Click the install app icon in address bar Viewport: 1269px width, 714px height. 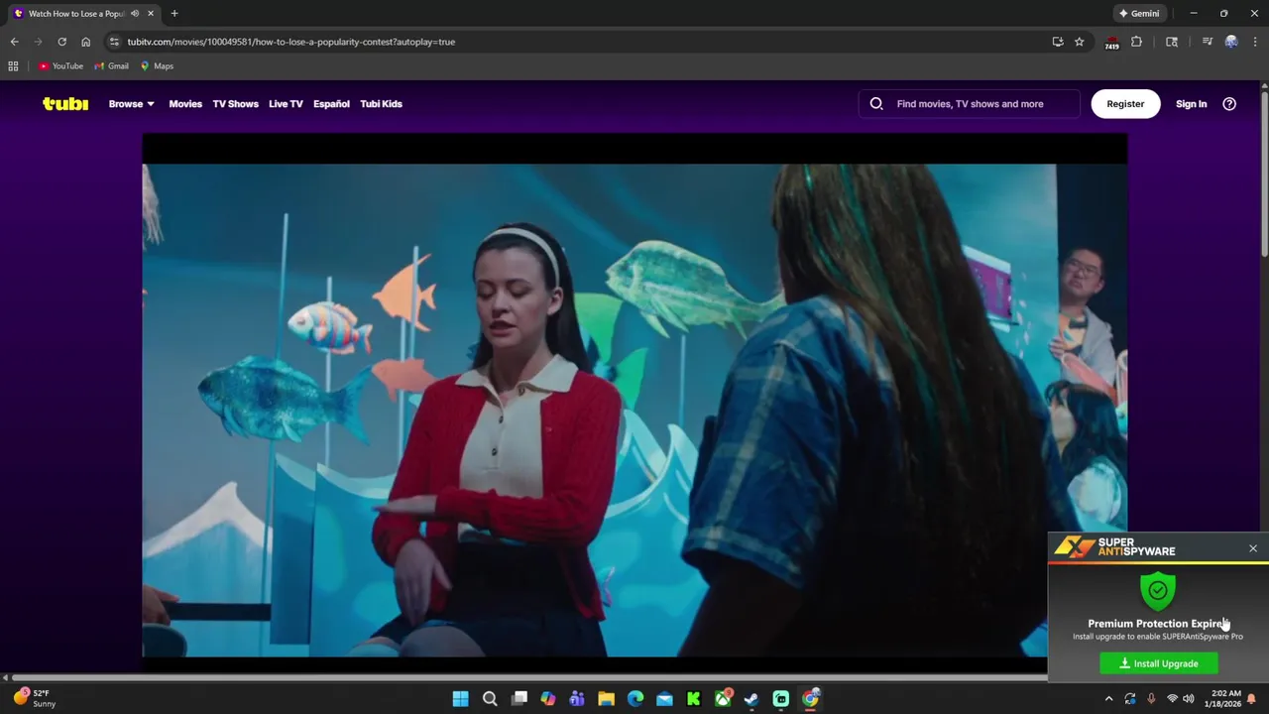[x=1058, y=42]
